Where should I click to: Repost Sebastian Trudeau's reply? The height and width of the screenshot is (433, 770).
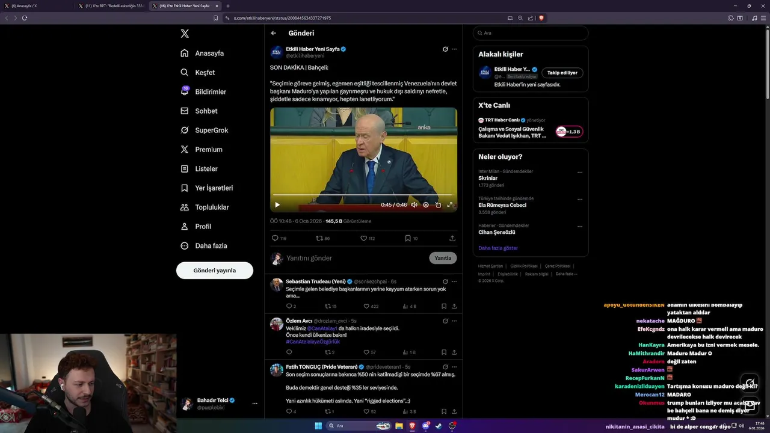[x=331, y=306]
